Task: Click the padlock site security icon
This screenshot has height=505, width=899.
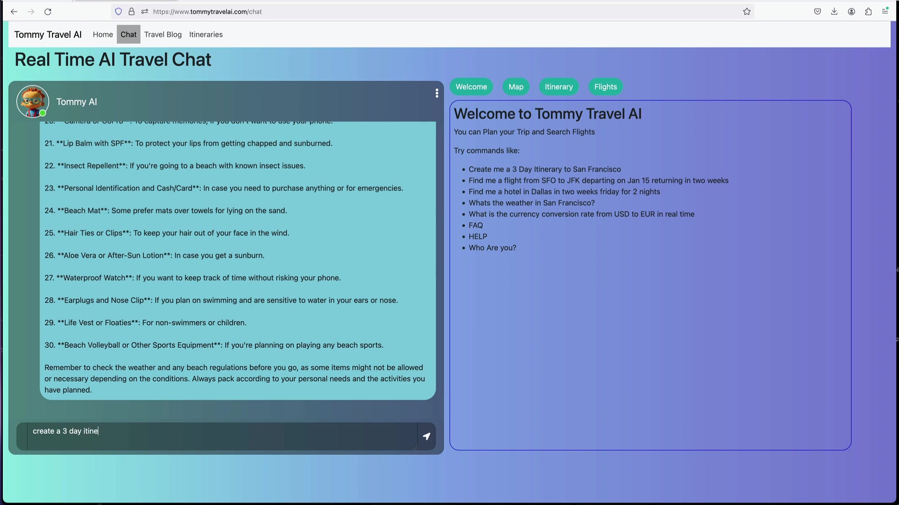Action: (132, 12)
